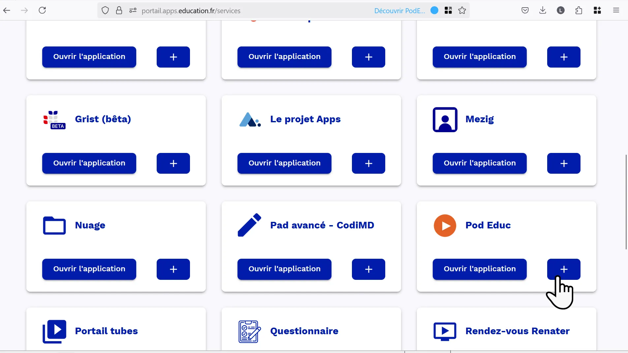Open the account icon labeled L
628x353 pixels.
click(561, 10)
